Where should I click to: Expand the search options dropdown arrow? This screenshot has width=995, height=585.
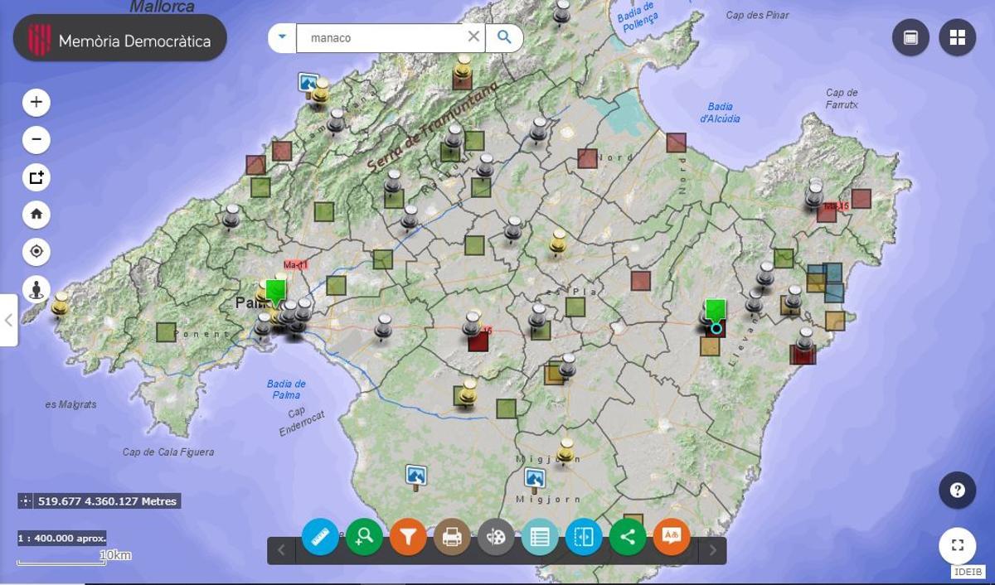click(x=283, y=37)
